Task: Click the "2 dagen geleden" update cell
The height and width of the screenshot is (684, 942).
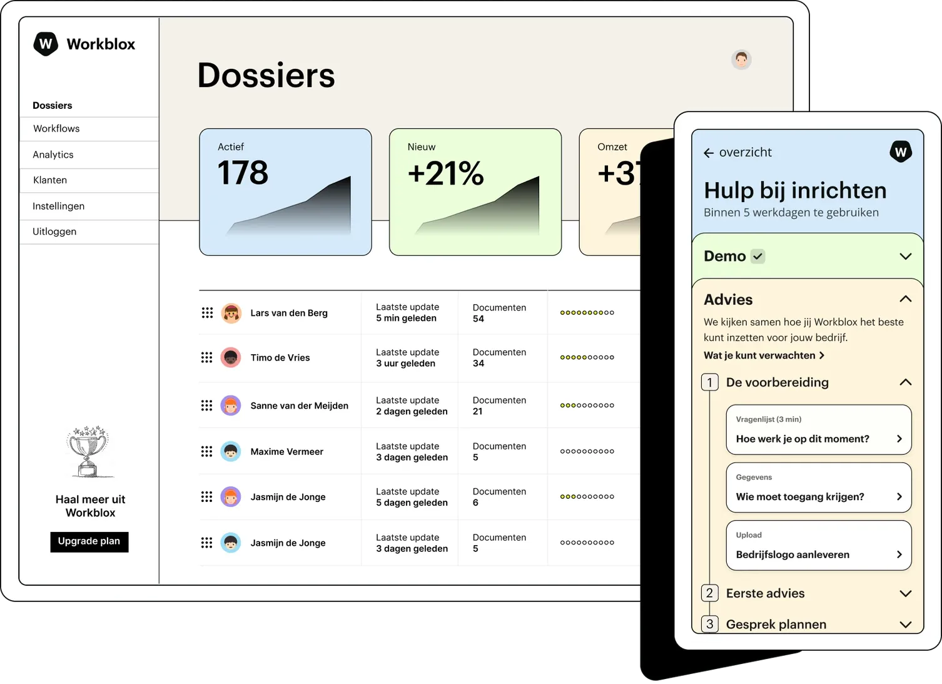Action: [x=412, y=406]
